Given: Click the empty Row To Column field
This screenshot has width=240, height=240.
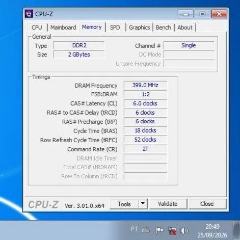Looking at the screenshot, I should [145, 176].
